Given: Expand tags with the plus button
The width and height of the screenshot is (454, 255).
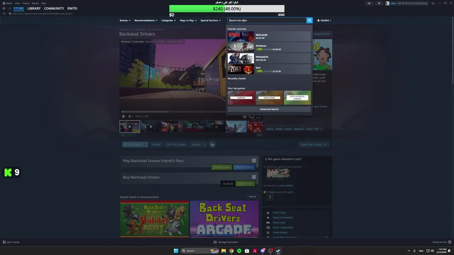Looking at the screenshot, I should pyautogui.click(x=322, y=129).
